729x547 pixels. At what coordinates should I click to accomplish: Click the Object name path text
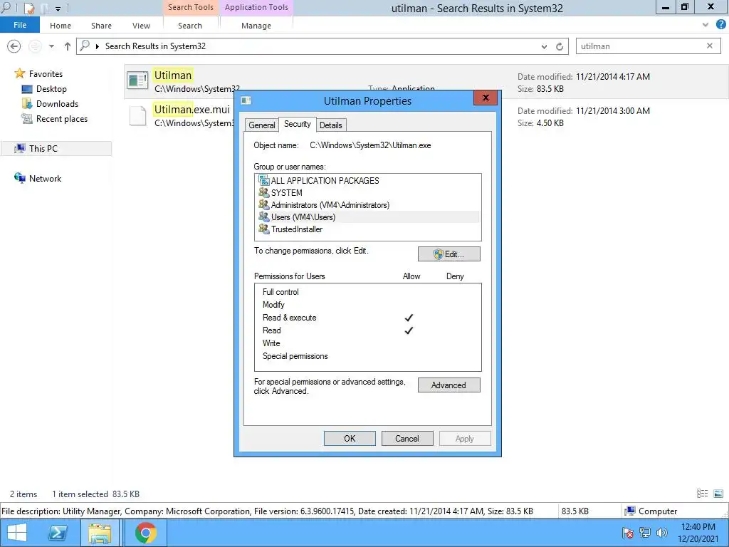coord(370,145)
